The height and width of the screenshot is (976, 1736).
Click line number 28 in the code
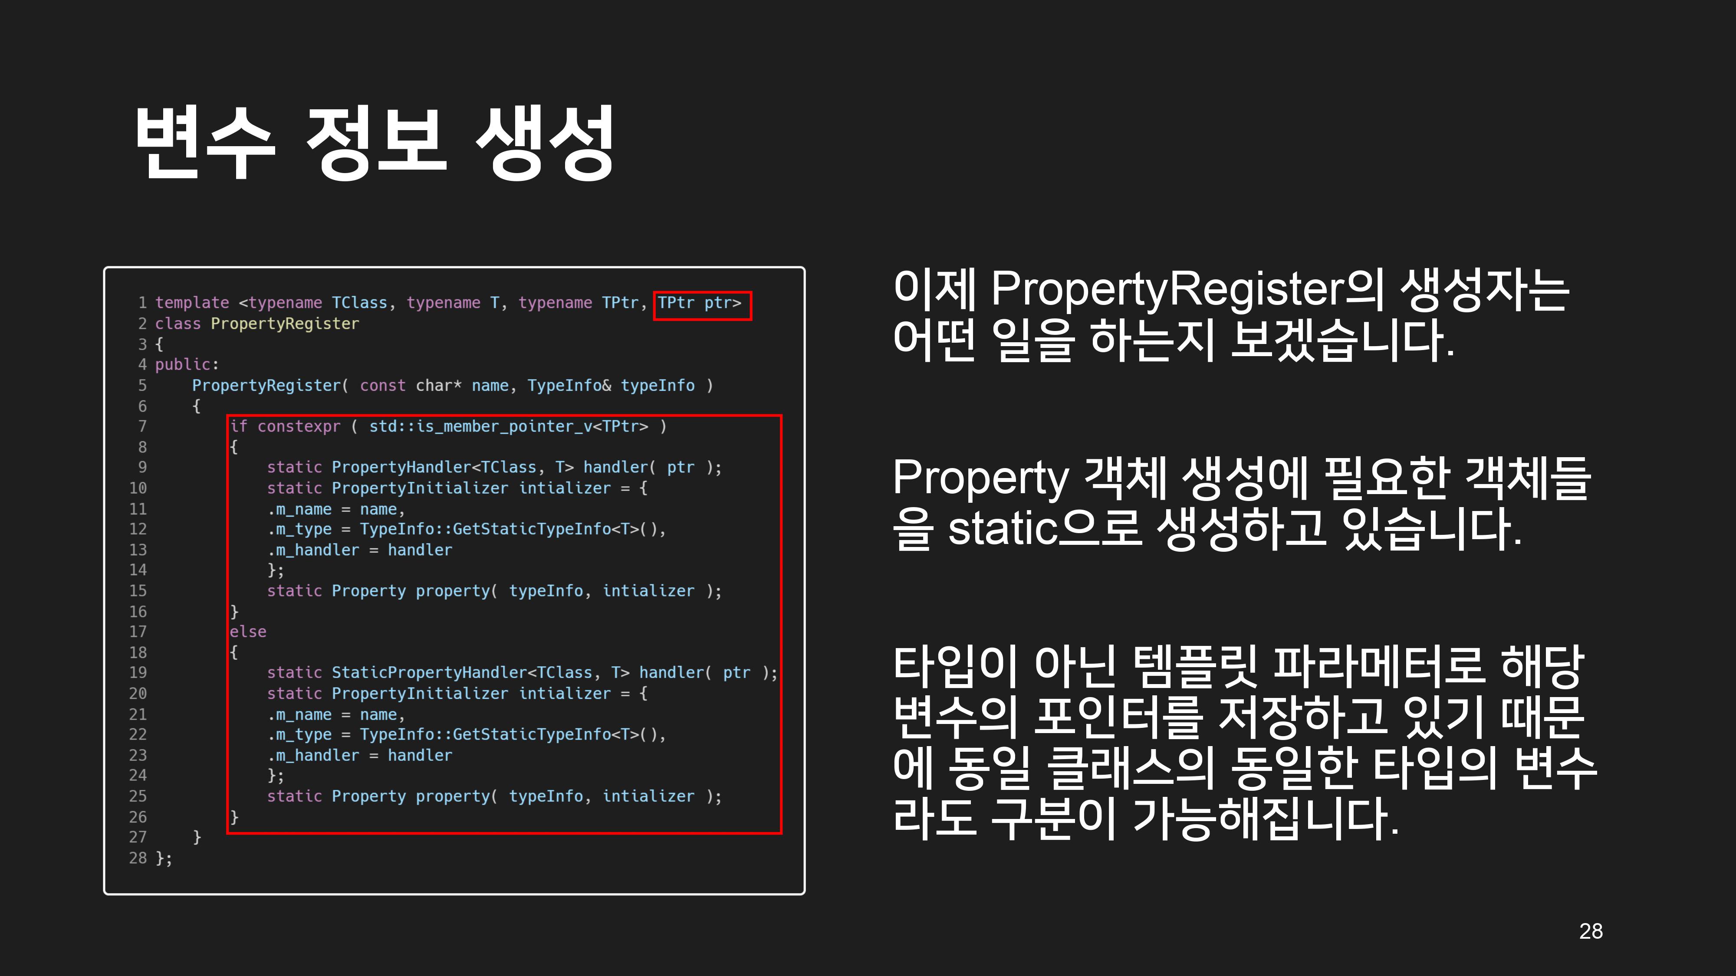(138, 858)
